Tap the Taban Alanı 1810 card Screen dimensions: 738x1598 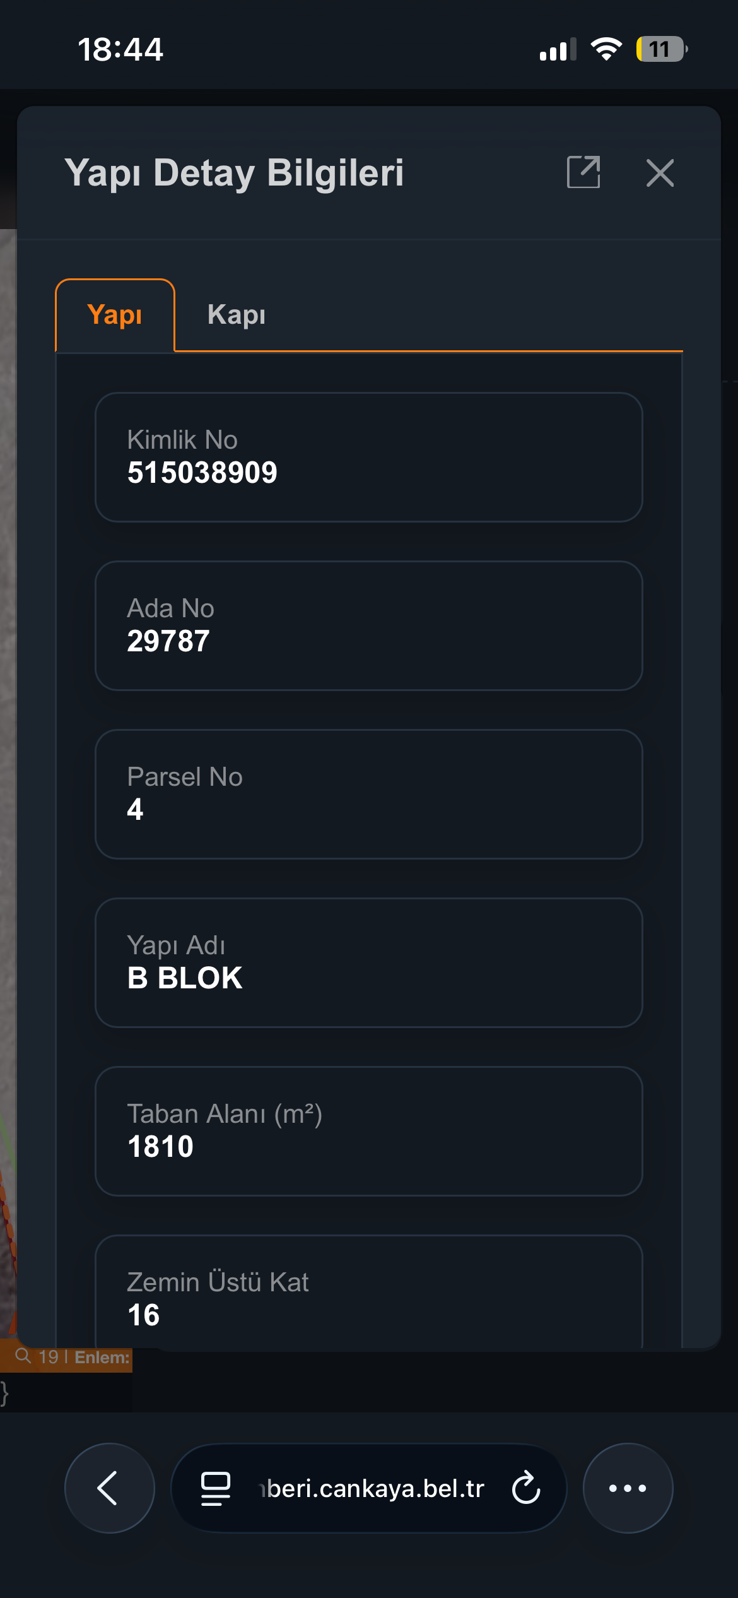368,1131
